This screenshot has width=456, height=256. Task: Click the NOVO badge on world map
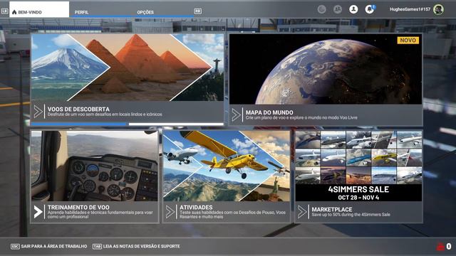(408, 41)
